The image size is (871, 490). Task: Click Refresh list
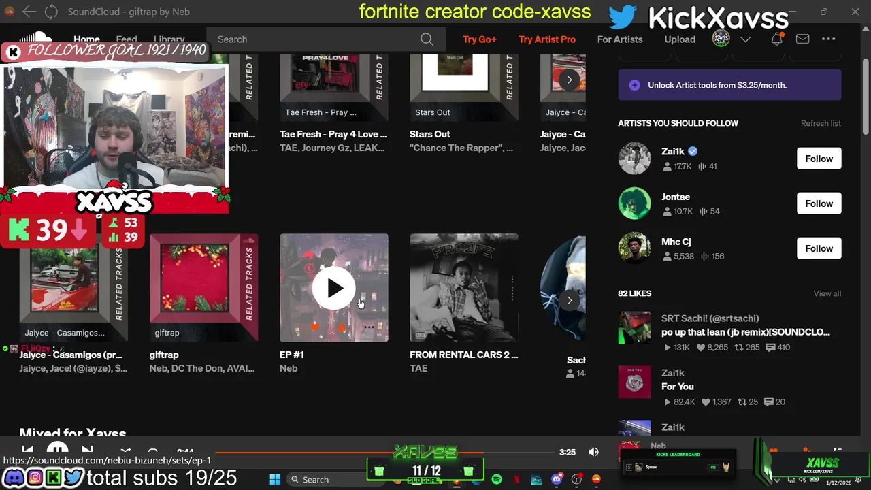click(x=821, y=123)
